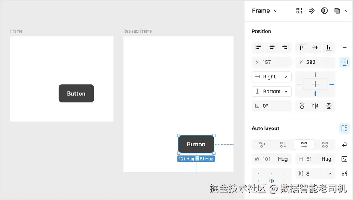Click the 'Frame' canvas label
The height and width of the screenshot is (200, 353).
click(x=16, y=31)
